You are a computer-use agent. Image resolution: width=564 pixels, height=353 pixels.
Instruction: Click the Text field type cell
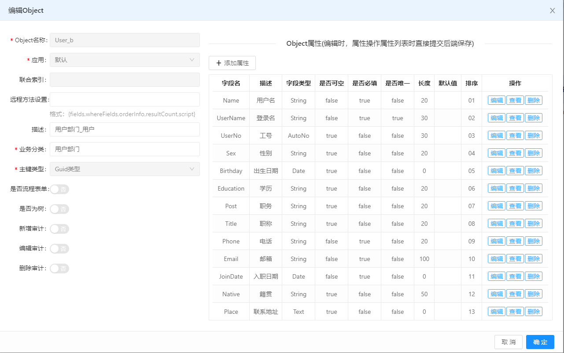pyautogui.click(x=299, y=312)
